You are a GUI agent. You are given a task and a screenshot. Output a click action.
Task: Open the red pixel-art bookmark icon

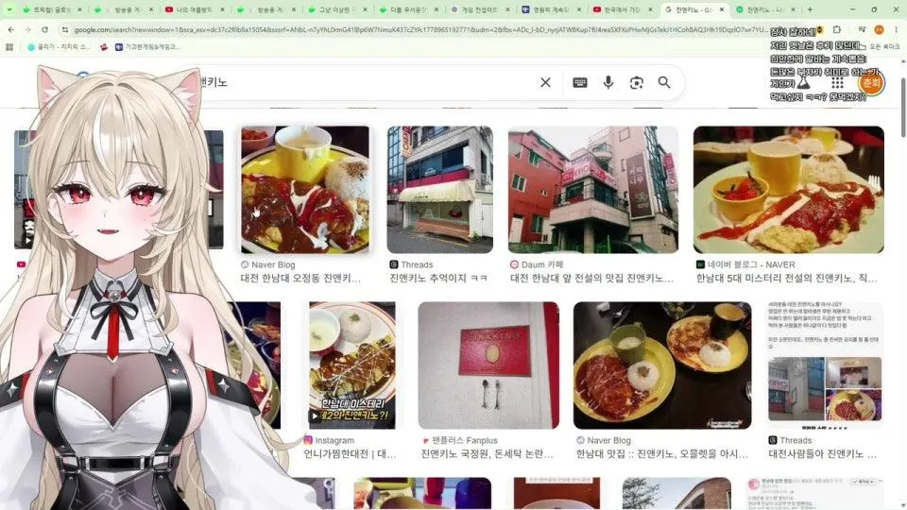point(104,47)
